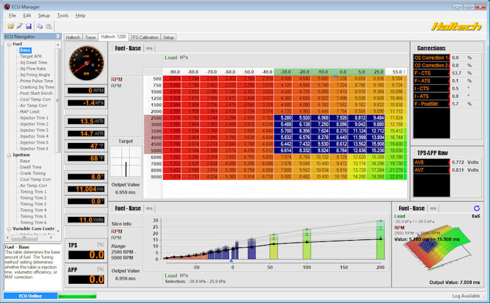
Task: Switch to the TPS Calibration tab
Action: tap(145, 37)
